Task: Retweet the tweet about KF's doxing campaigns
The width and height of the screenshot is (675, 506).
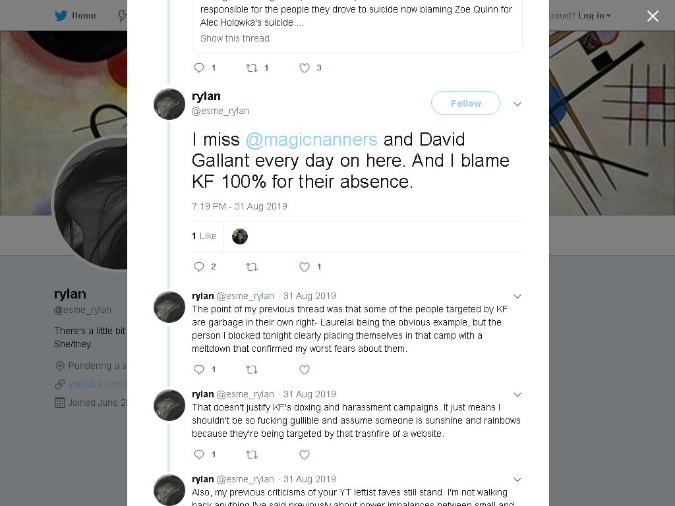Action: click(251, 455)
